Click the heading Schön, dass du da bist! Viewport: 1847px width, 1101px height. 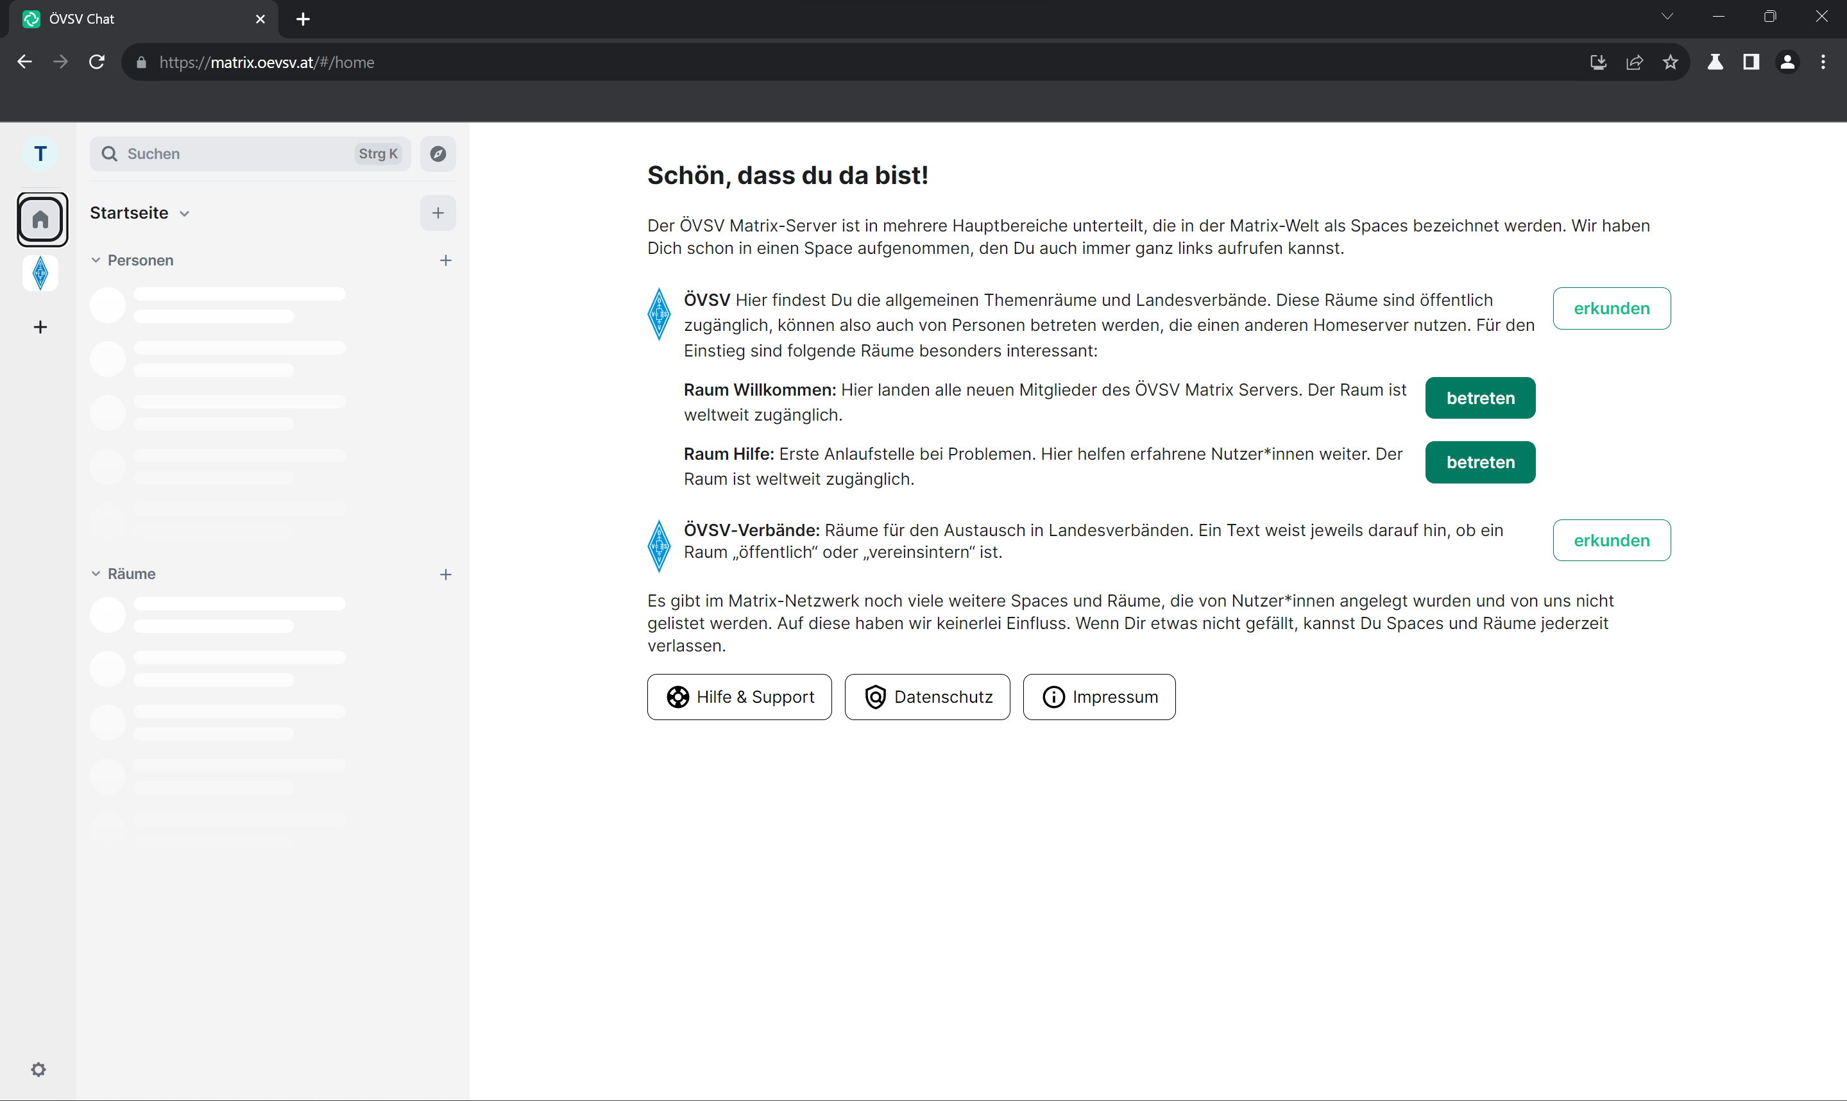point(787,175)
